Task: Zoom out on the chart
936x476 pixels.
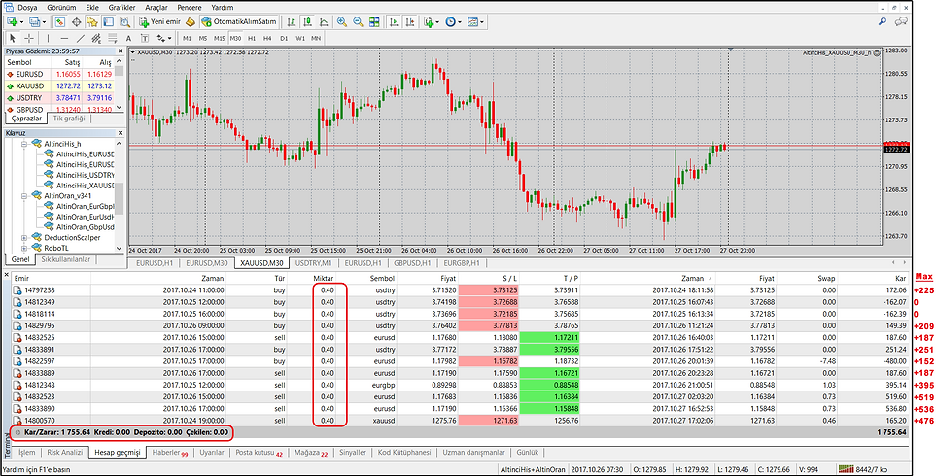Action: point(358,22)
